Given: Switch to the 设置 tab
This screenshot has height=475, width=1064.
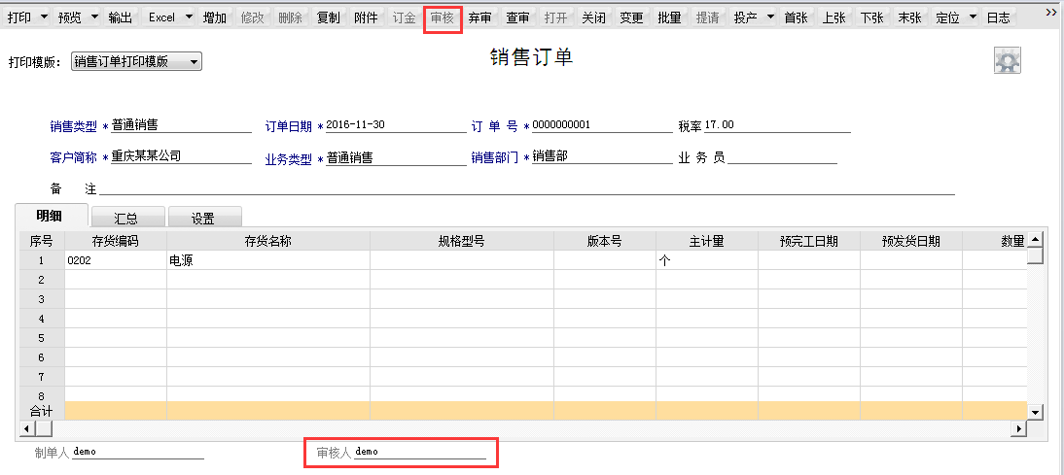Looking at the screenshot, I should (204, 218).
